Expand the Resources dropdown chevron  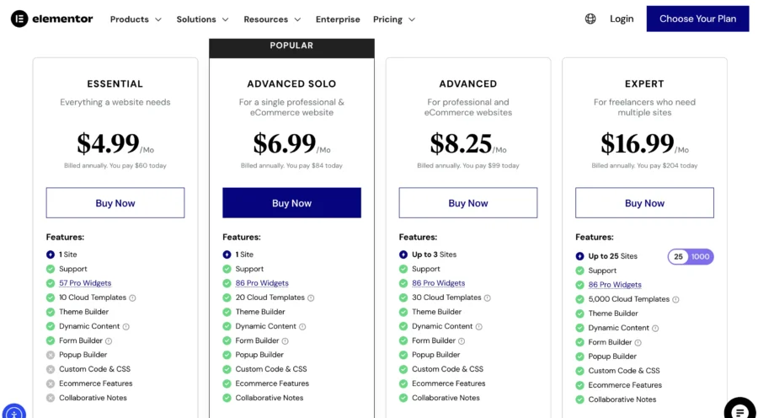[297, 20]
